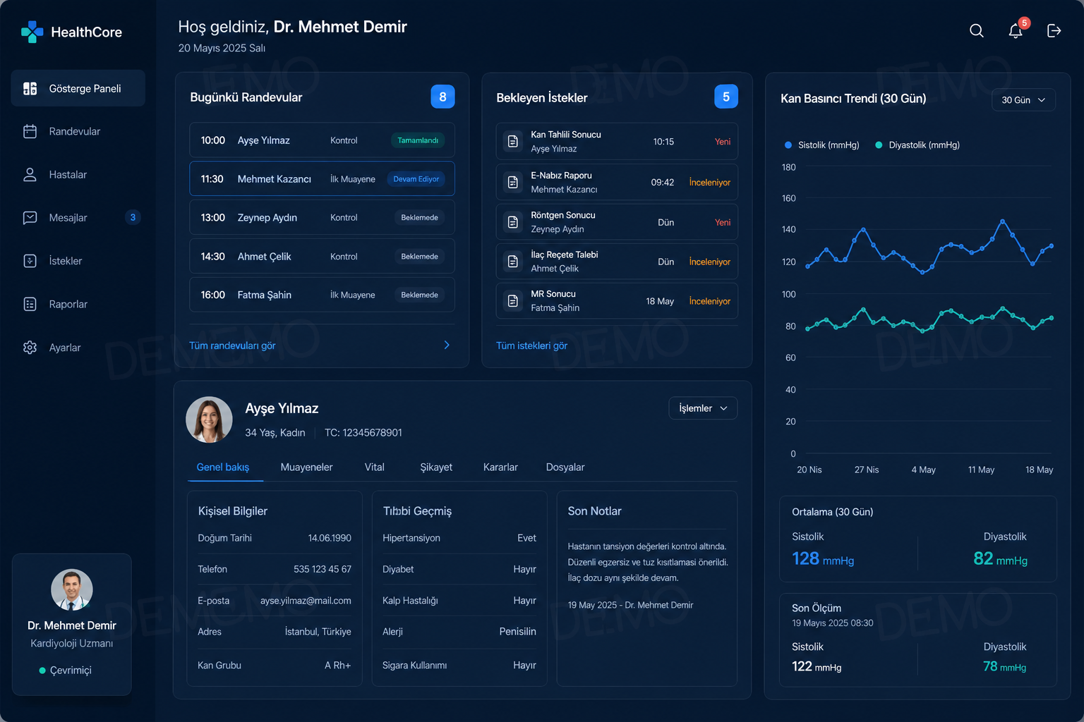Click the Bekleyen İstekler count badge 5
Image resolution: width=1084 pixels, height=722 pixels.
pyautogui.click(x=726, y=97)
